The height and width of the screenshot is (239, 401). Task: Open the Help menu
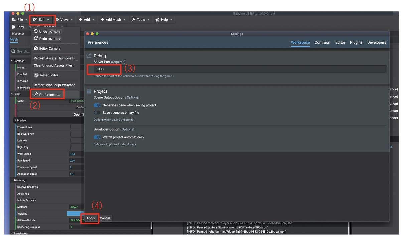pos(164,20)
